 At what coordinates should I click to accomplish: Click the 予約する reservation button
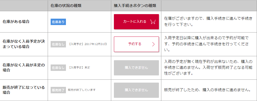[x=136, y=44]
